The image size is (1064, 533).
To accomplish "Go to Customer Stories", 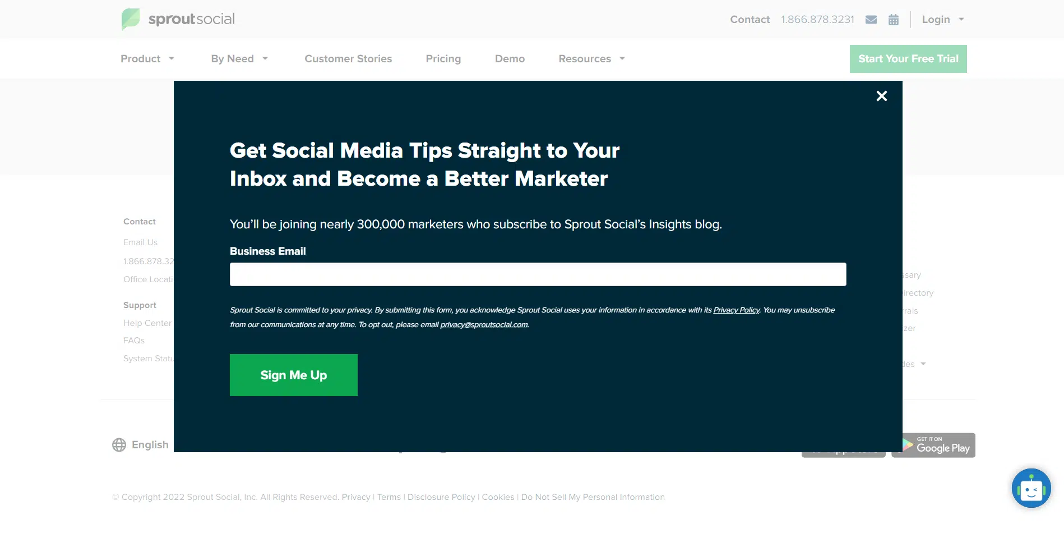I will tap(348, 59).
